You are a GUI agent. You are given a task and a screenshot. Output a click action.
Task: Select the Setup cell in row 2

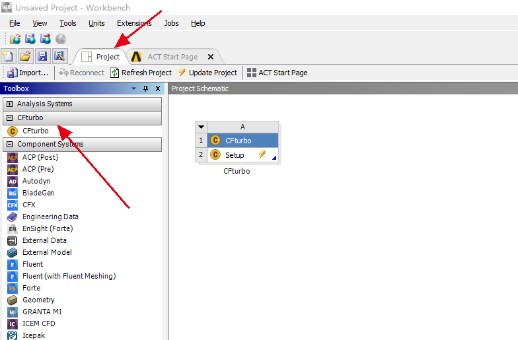click(x=243, y=154)
